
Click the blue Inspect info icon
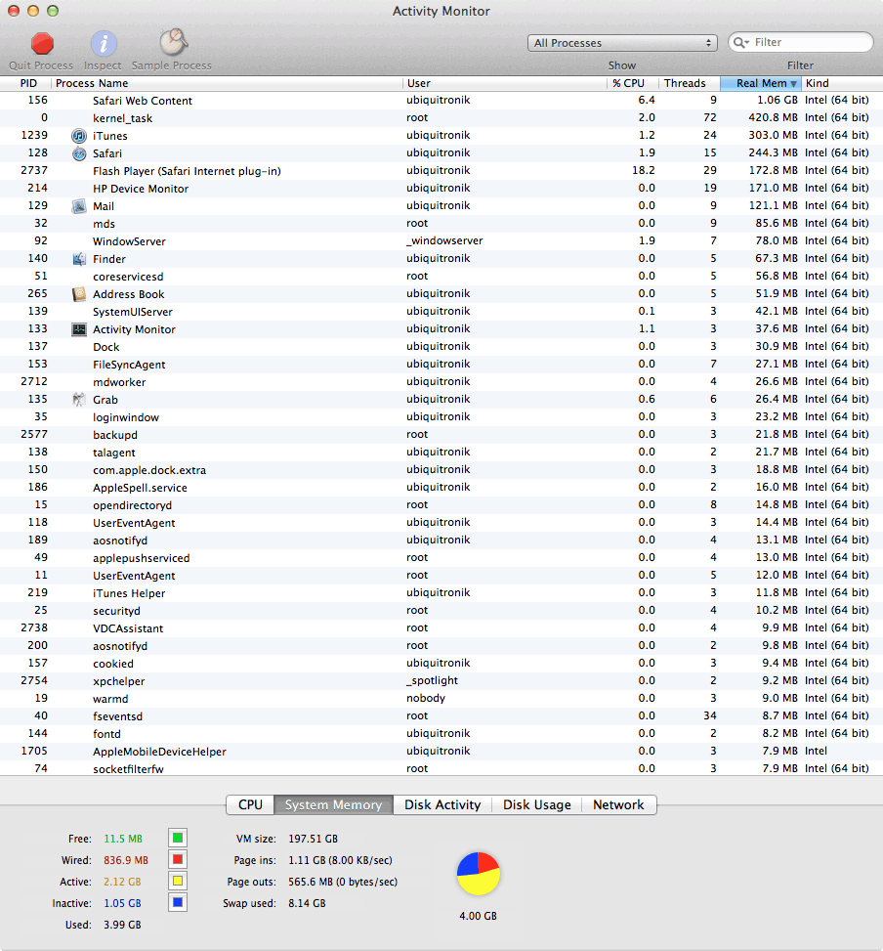(104, 44)
